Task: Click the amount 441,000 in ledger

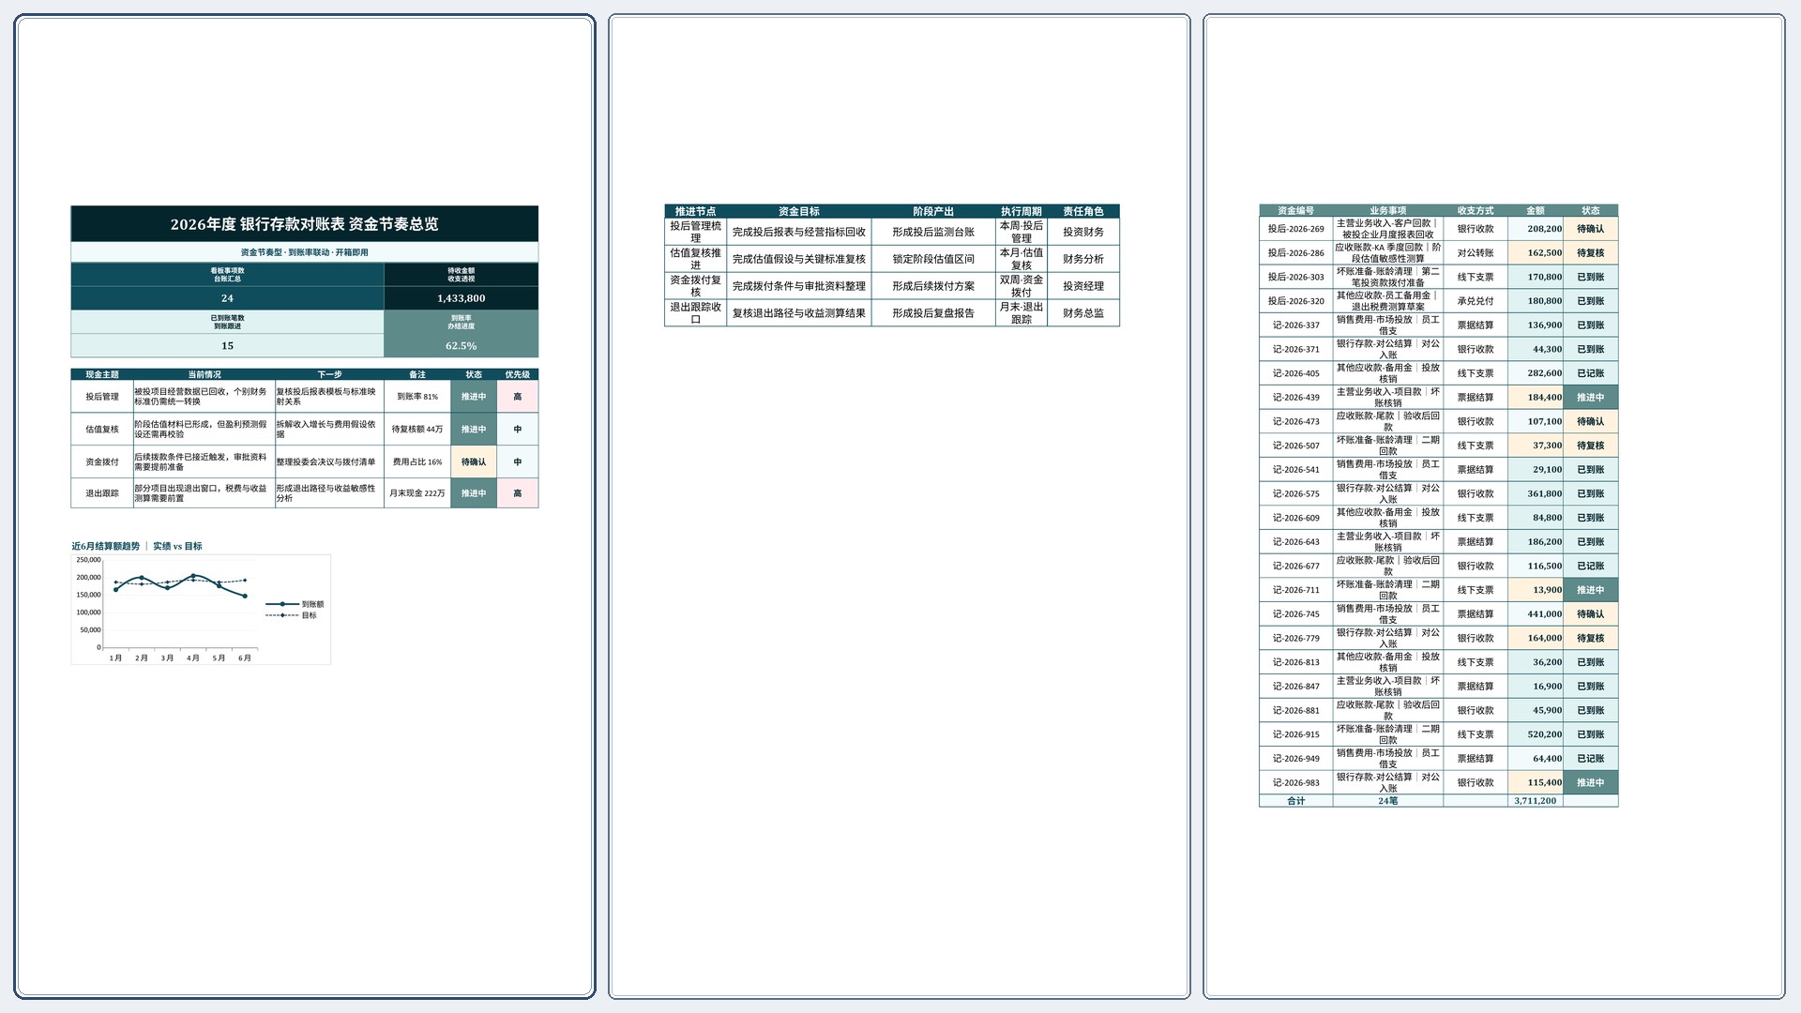Action: click(1536, 614)
